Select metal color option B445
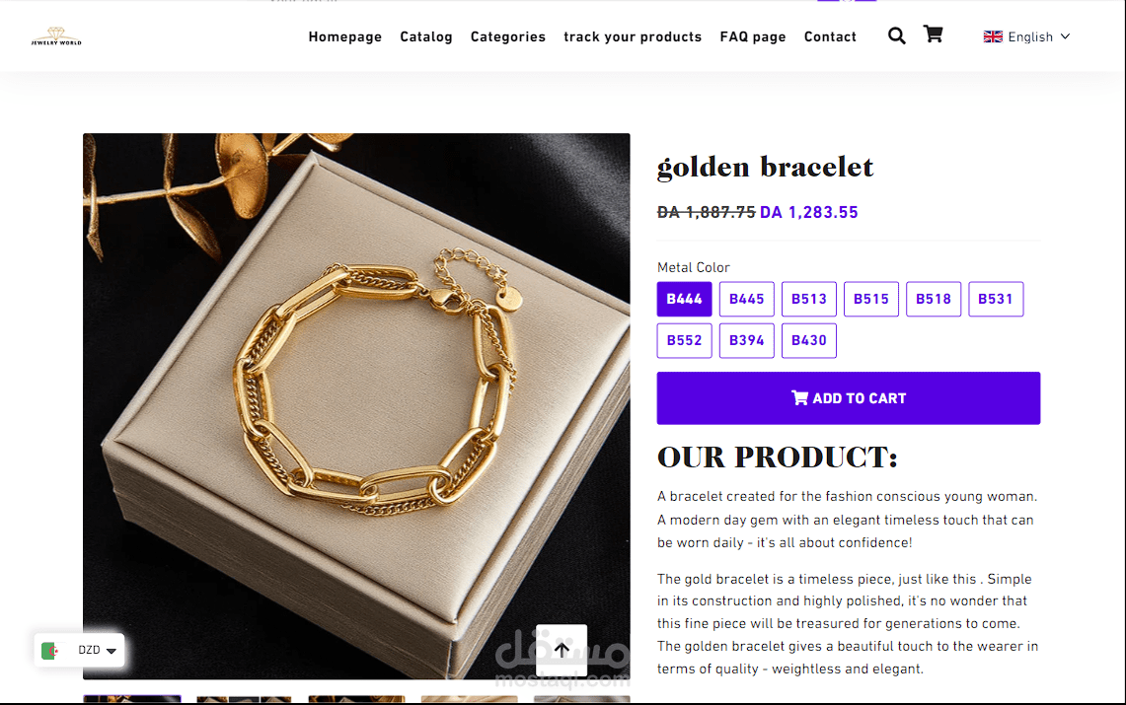The height and width of the screenshot is (705, 1126). 747,299
